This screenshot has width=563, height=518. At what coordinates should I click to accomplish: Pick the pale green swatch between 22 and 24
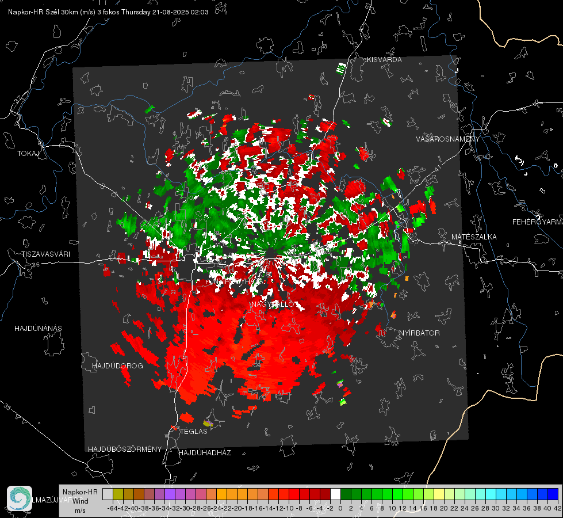pyautogui.click(x=459, y=494)
